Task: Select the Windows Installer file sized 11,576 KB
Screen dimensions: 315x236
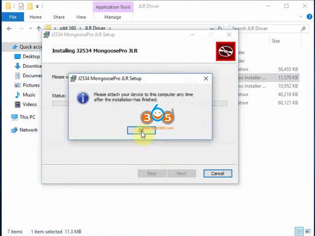Action: pos(269,78)
